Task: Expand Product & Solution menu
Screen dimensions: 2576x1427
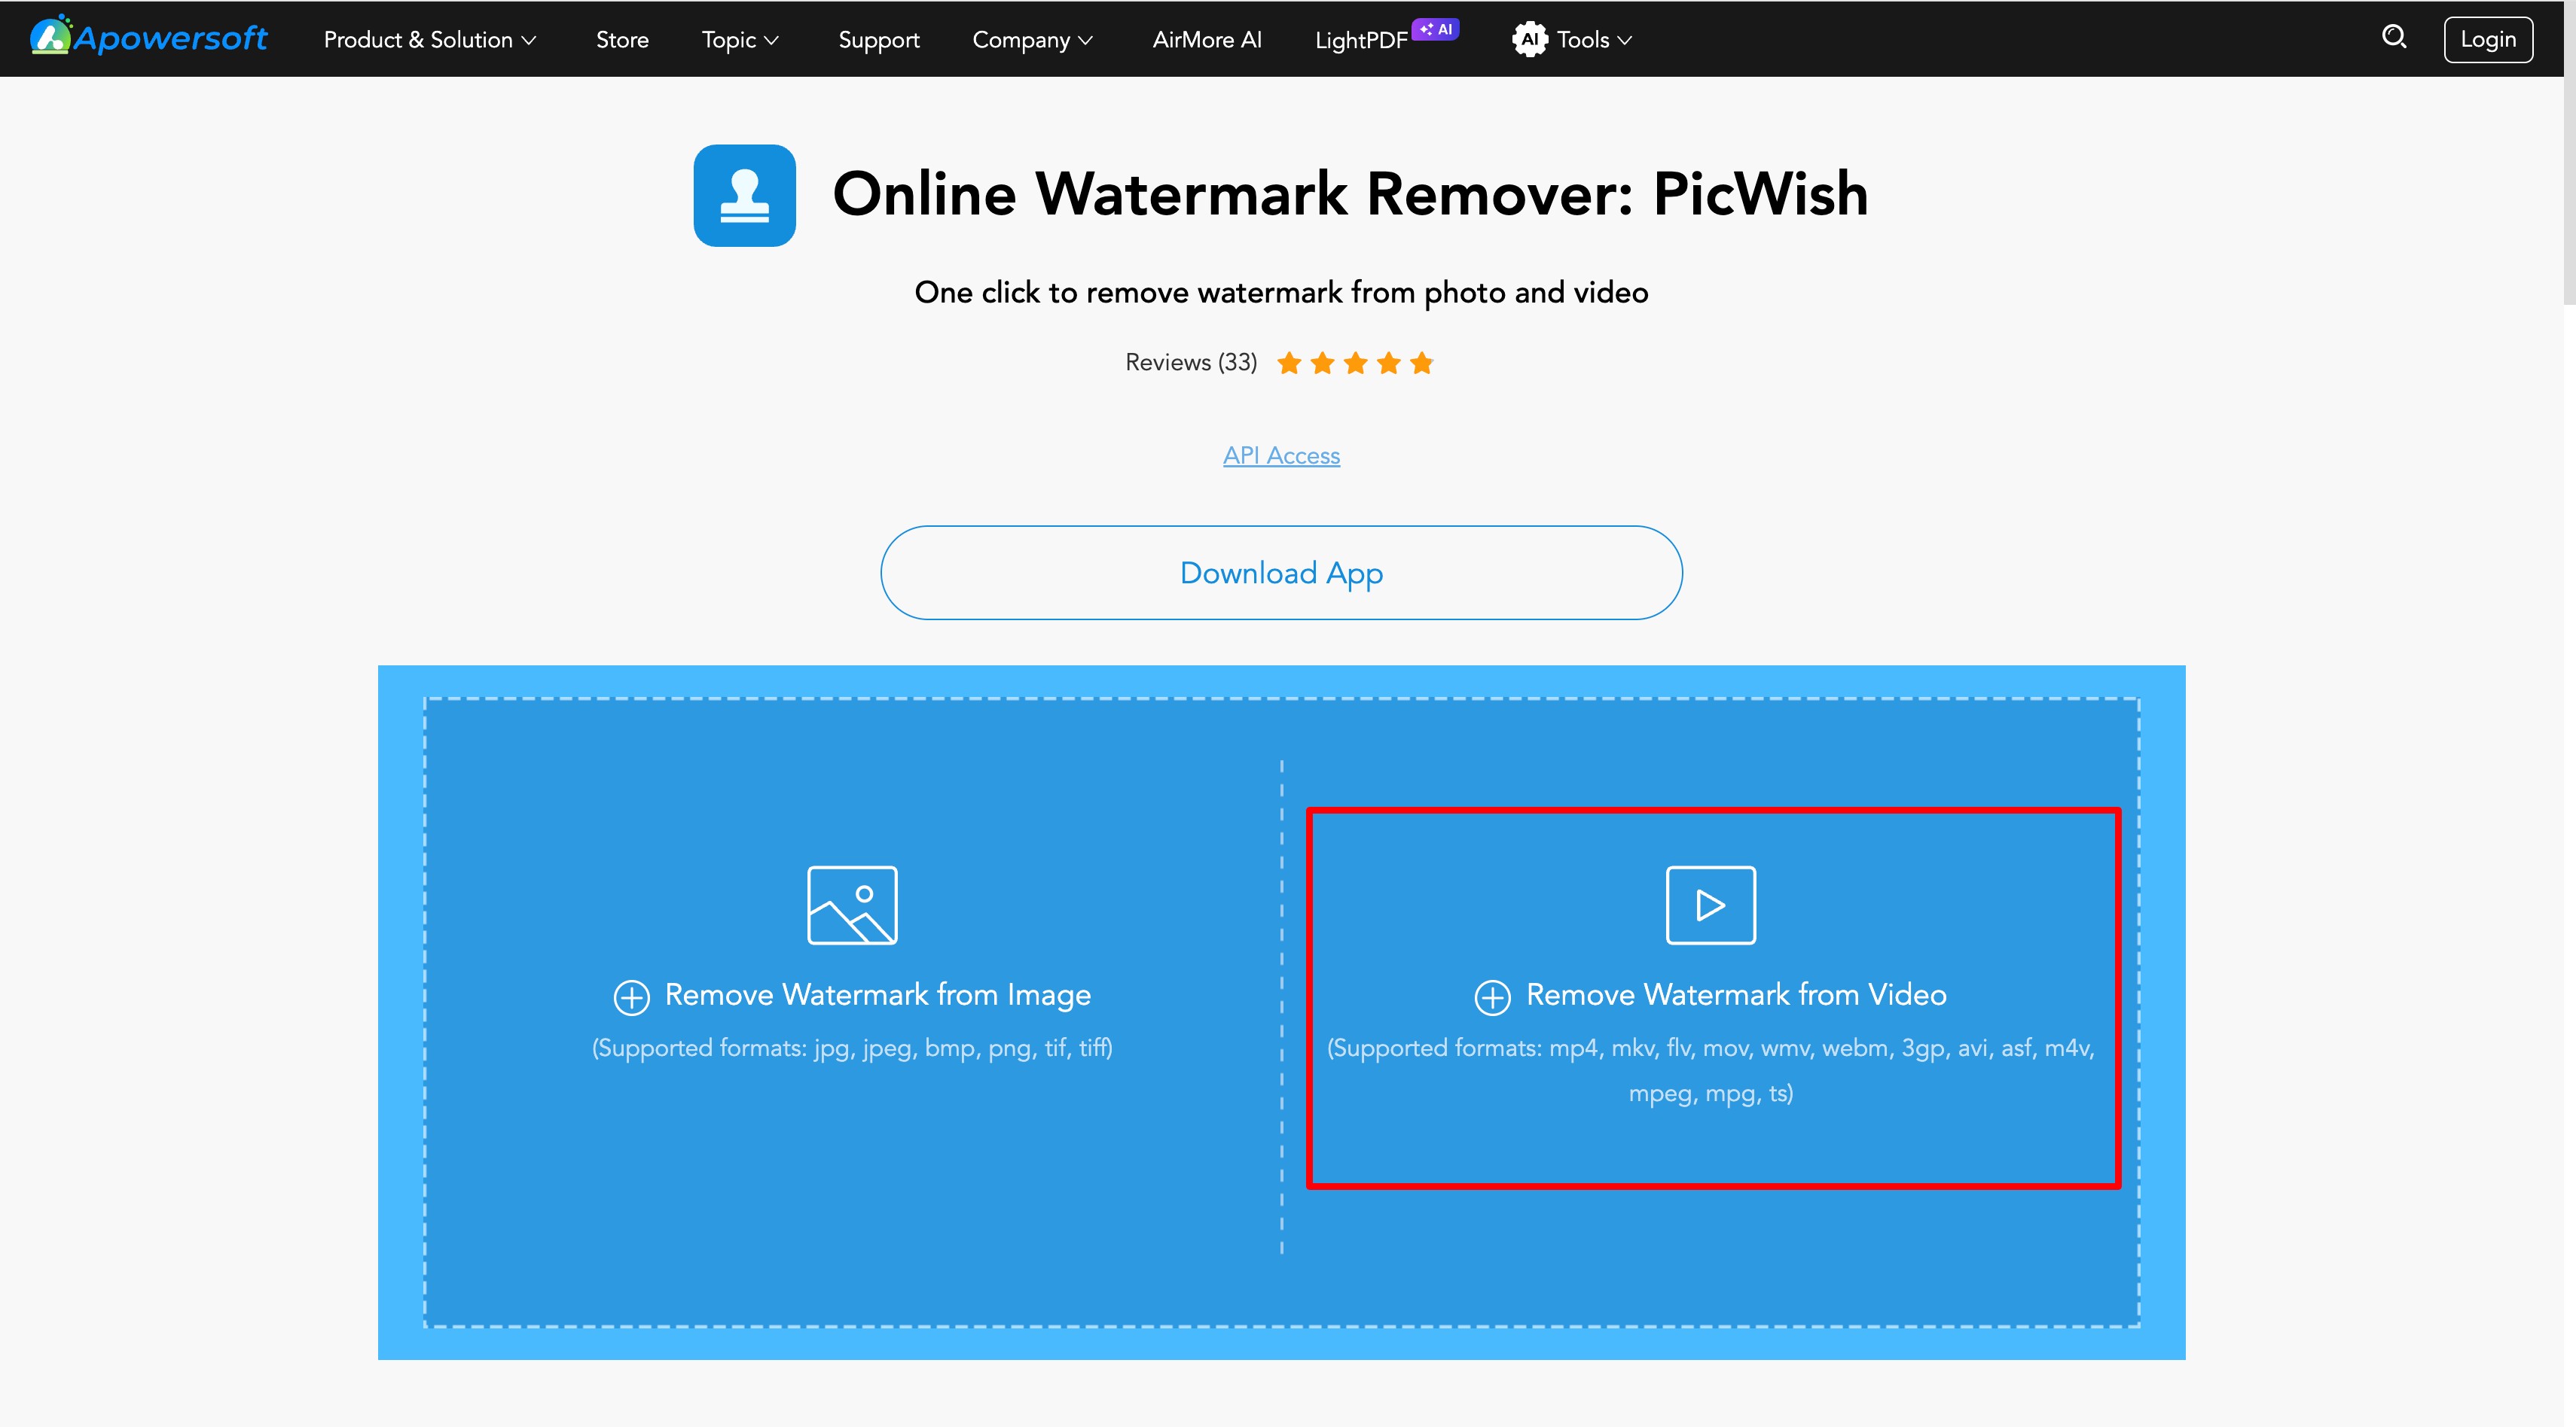Action: 430,40
